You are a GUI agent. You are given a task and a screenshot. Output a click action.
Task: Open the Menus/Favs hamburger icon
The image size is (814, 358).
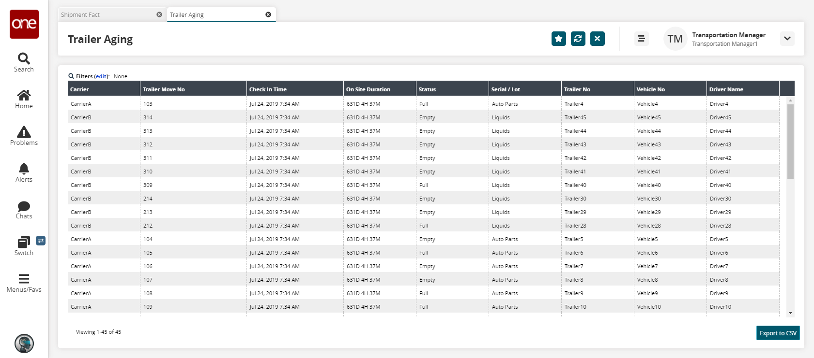click(x=24, y=283)
